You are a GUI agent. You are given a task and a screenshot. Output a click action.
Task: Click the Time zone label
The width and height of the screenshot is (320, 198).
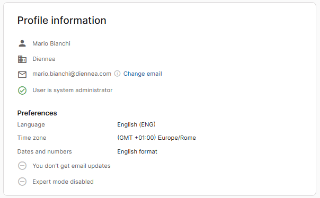[x=32, y=138]
